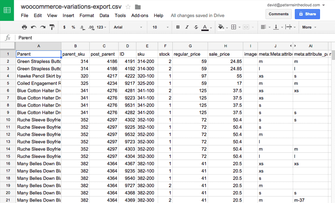Screen dimensions: 335x203
Task: Toggle italic formatting
Action: coord(187,27)
